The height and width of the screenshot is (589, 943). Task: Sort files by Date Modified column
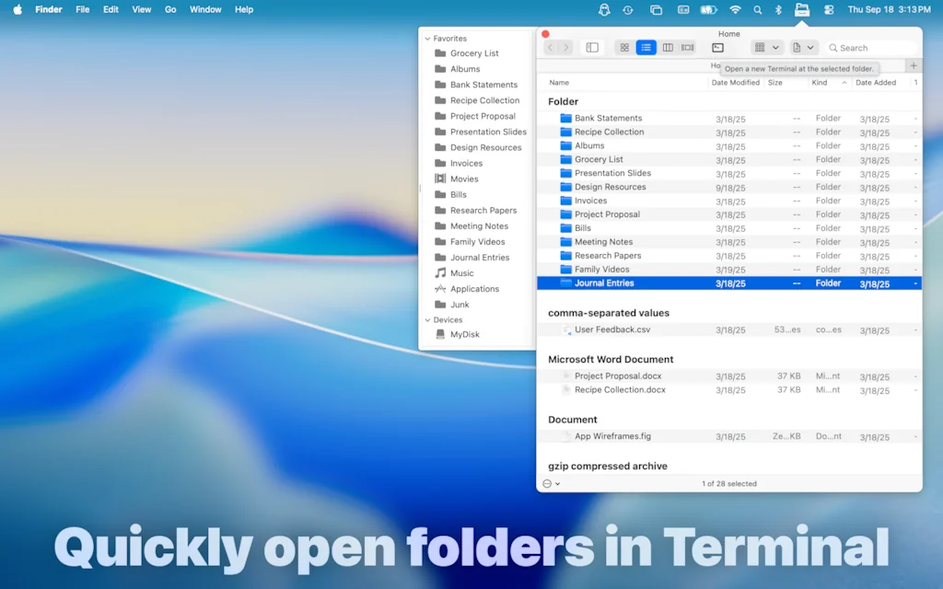click(x=735, y=82)
